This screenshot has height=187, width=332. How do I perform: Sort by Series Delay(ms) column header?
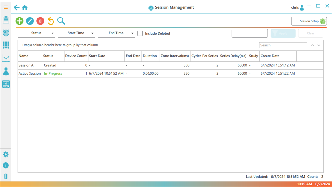233,56
